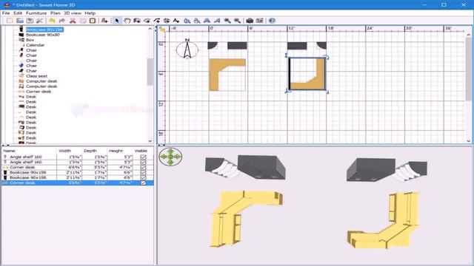Viewport: 474px width, 266px height.
Task: Click the catalog scrollbar down arrow
Action: click(150, 141)
